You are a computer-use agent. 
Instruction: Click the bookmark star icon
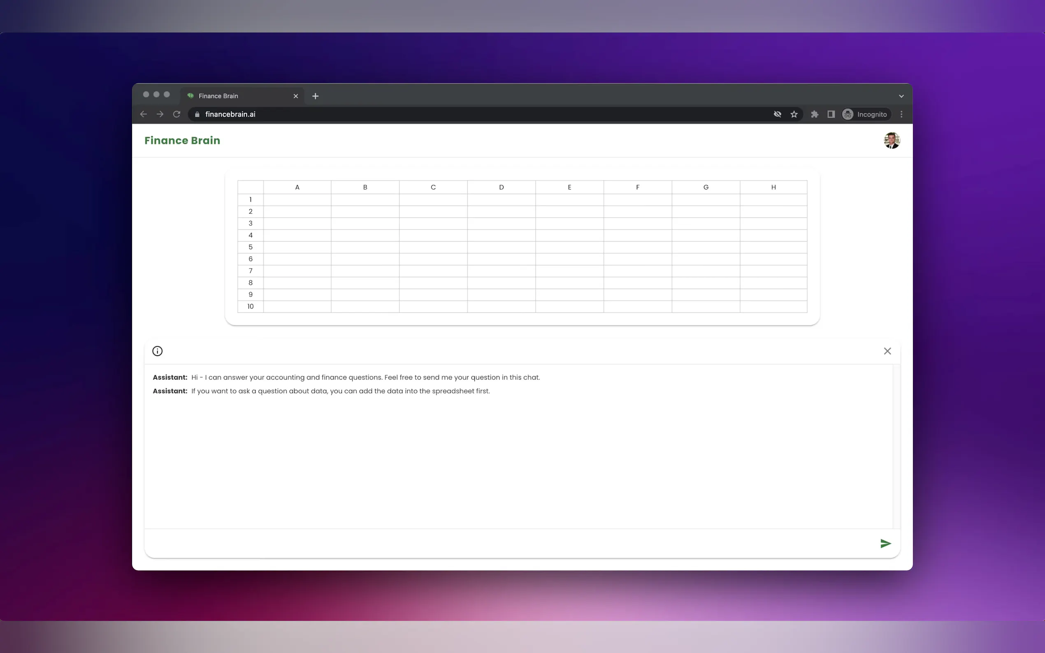tap(794, 114)
